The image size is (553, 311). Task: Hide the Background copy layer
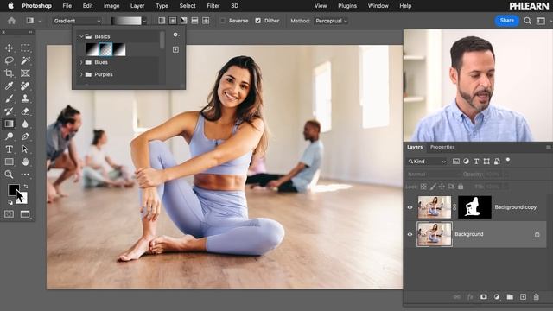pos(410,207)
